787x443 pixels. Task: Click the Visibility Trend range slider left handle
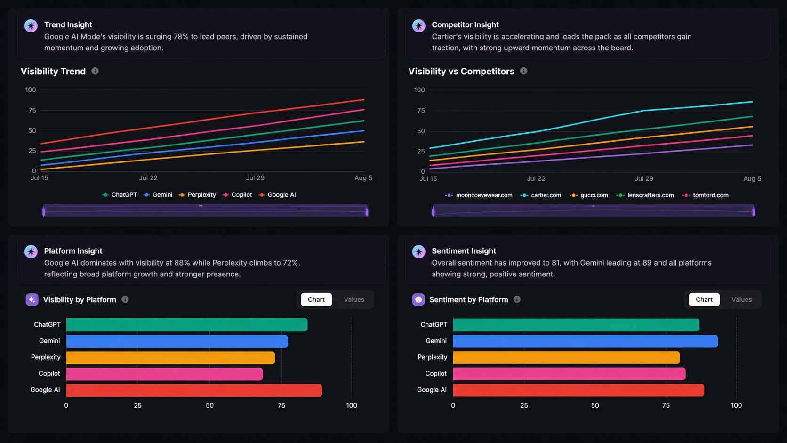(x=44, y=212)
